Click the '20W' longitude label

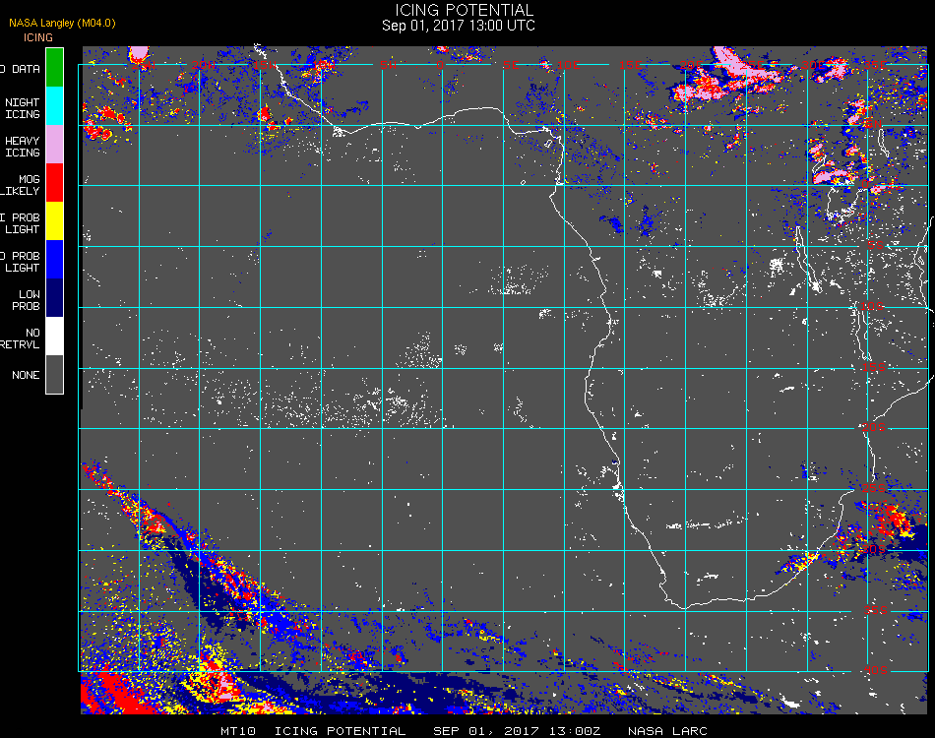[x=204, y=65]
